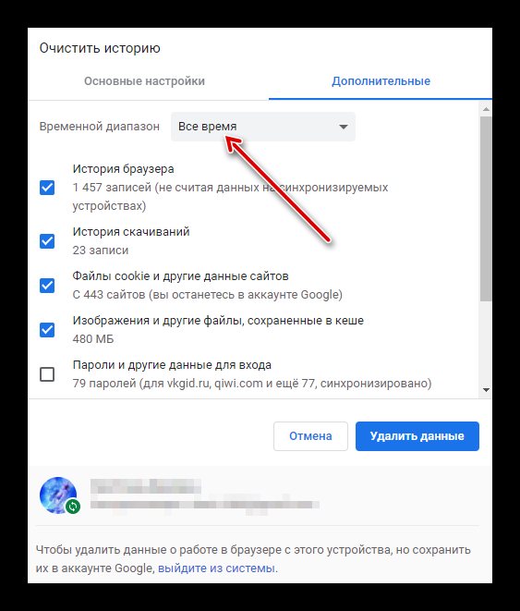Screen dimensions: 520x611
Task: Click the Пароли и другие данные для входа label
Action: pyautogui.click(x=172, y=365)
